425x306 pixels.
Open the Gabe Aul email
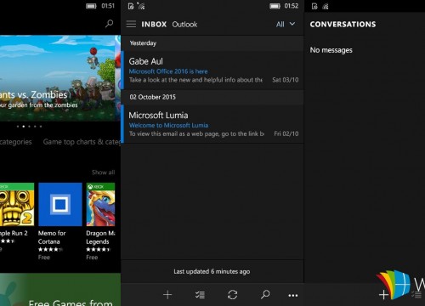coord(212,71)
